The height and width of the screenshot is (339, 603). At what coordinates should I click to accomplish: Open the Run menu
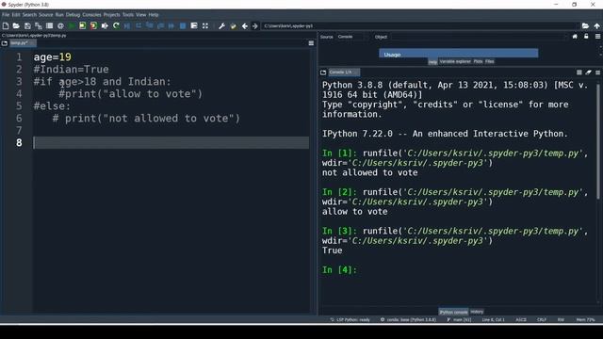point(59,15)
